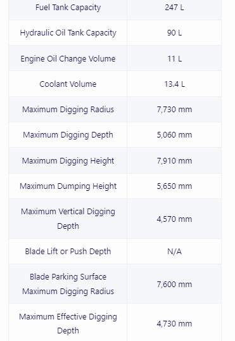Click the 11 L value cell

pyautogui.click(x=174, y=58)
